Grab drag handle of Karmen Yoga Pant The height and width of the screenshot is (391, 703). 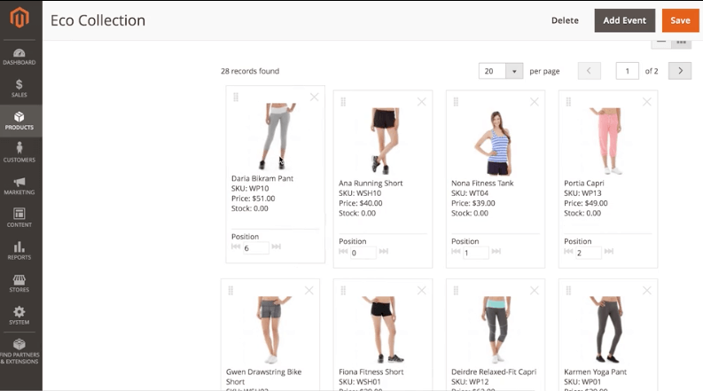tap(568, 291)
